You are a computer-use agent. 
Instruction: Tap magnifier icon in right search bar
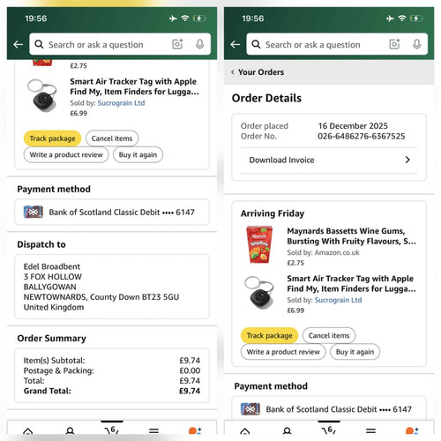pos(256,44)
